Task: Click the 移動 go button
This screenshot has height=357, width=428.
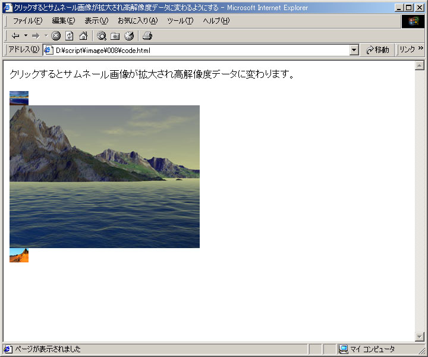Action: (378, 50)
